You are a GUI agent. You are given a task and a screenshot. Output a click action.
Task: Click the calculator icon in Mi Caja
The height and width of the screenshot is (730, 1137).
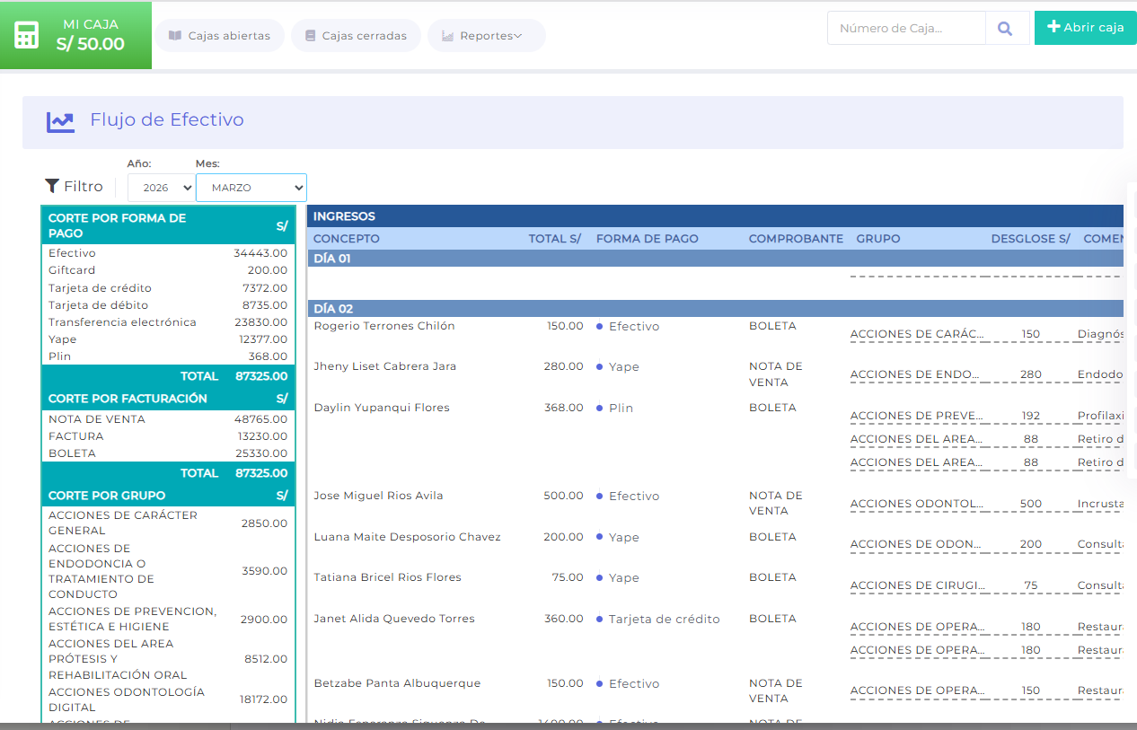pos(27,35)
